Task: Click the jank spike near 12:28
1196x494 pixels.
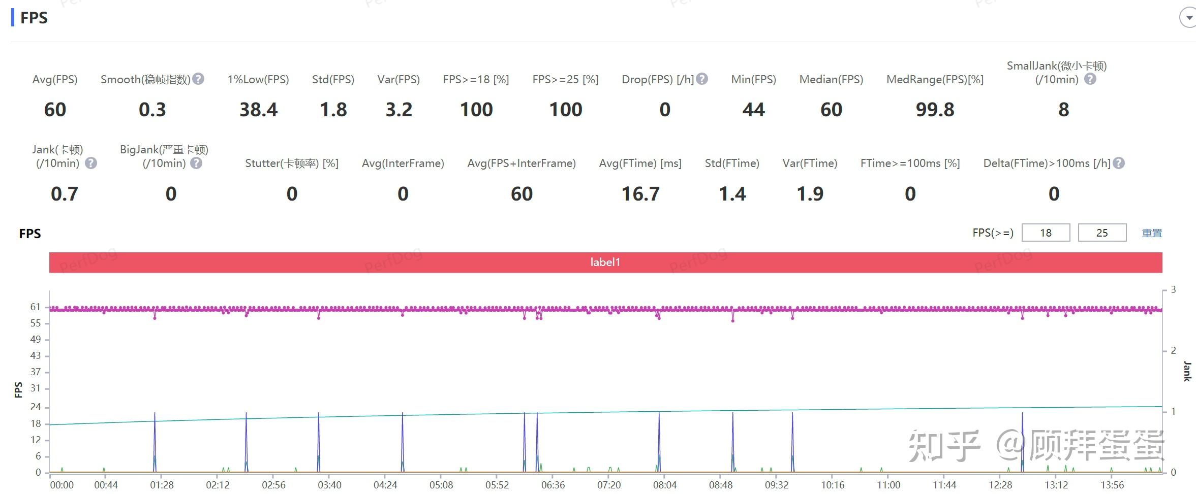Action: [x=1022, y=442]
